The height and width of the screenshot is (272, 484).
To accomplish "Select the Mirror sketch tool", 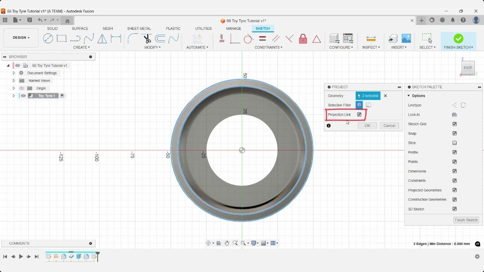I will pyautogui.click(x=102, y=39).
